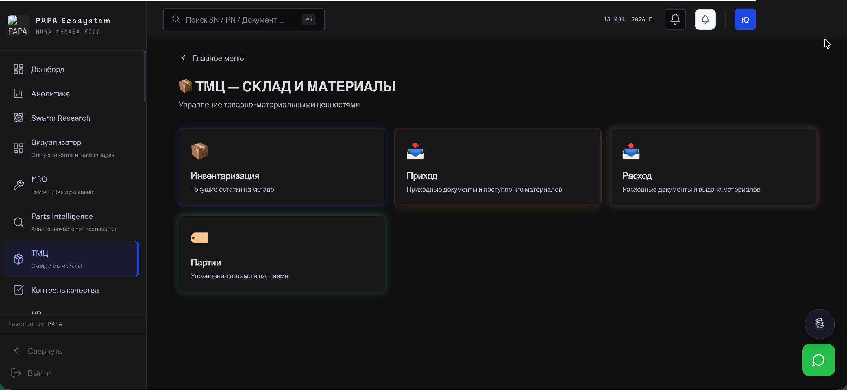Screen dimensions: 847x390
Task: Click text Приходные документы и поступление материалов
Action: point(484,189)
